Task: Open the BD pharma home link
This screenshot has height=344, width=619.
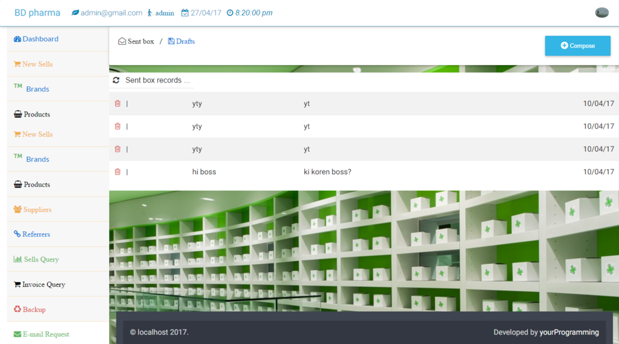Action: click(37, 13)
